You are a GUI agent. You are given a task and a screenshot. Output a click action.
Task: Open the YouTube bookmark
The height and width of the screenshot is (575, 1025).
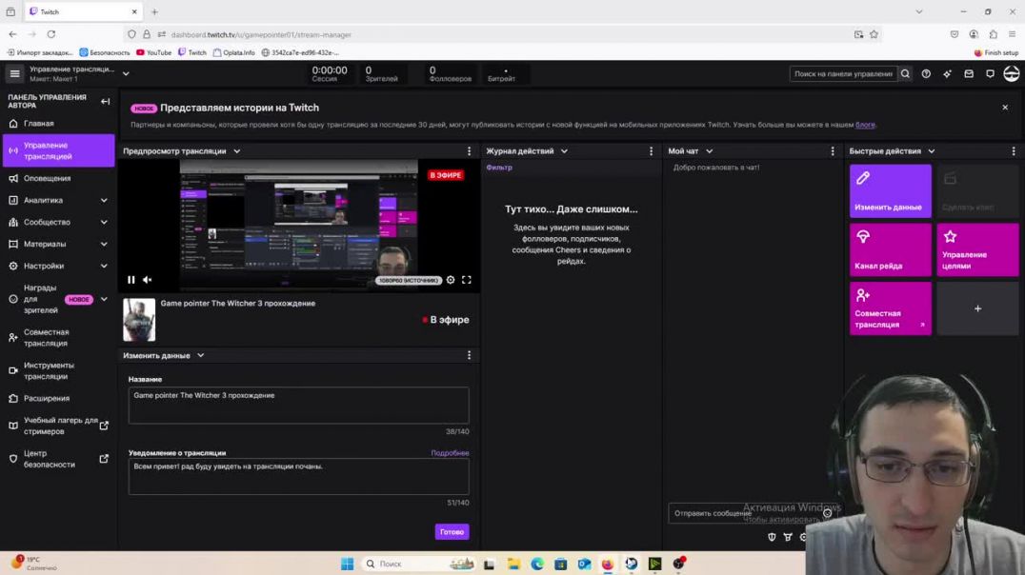(153, 52)
